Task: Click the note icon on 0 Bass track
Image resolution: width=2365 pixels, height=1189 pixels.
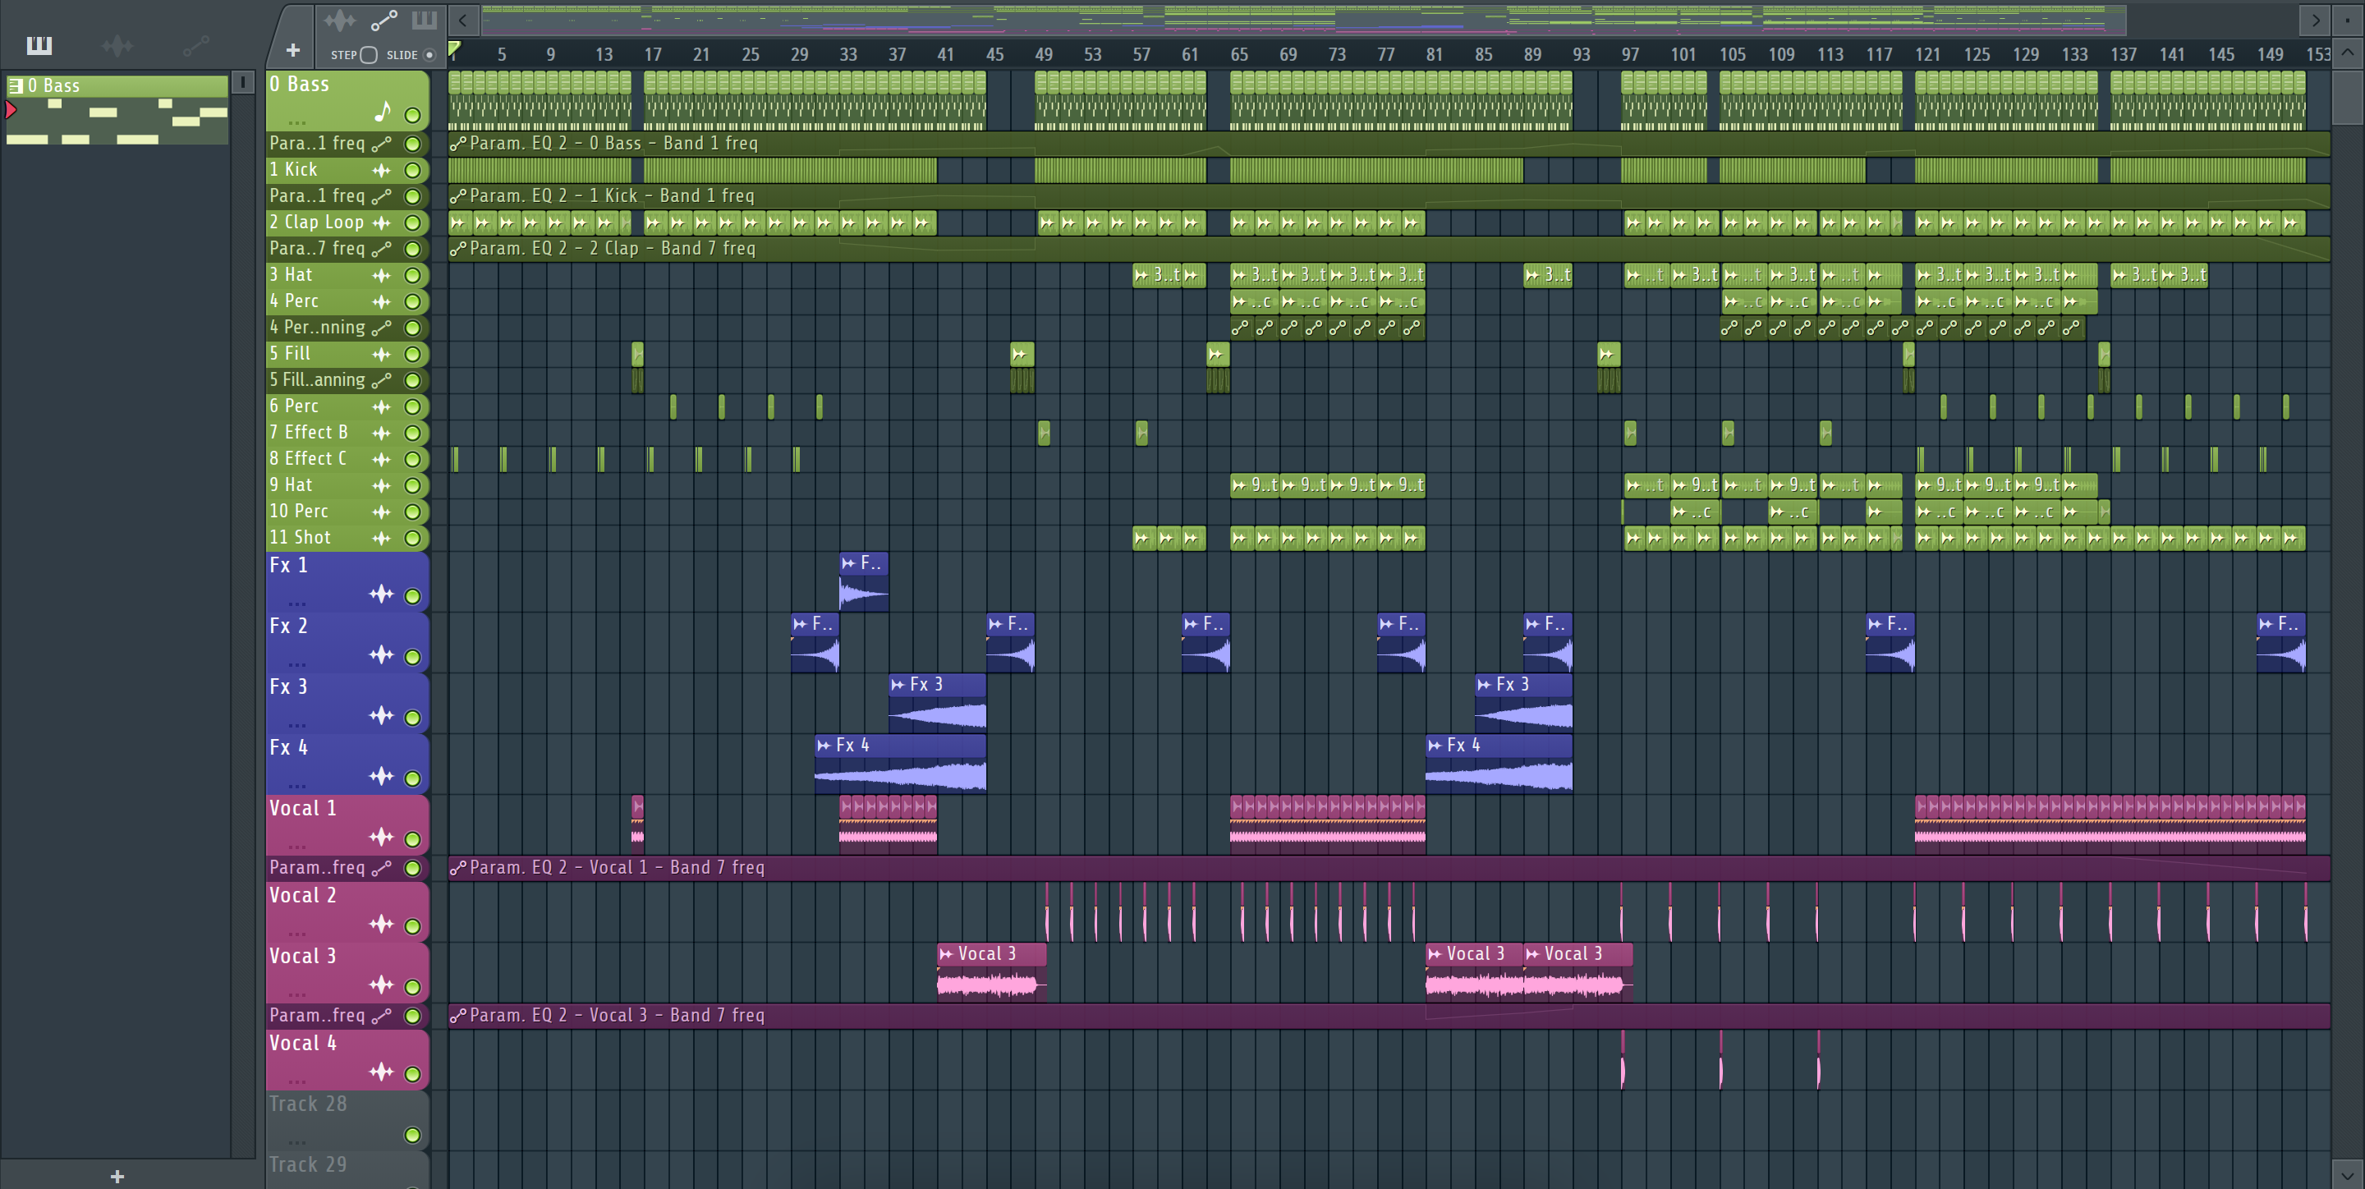Action: click(382, 112)
